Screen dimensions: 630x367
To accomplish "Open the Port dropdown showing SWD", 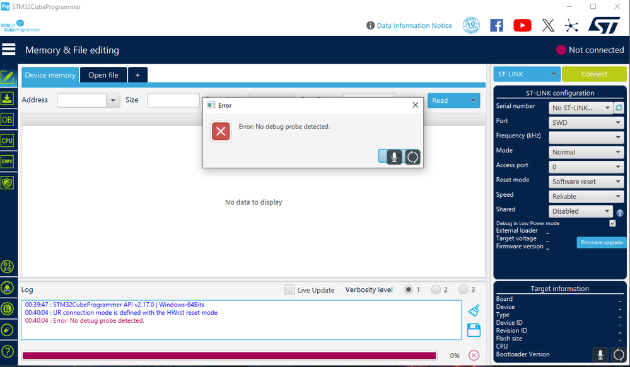I will pos(585,122).
